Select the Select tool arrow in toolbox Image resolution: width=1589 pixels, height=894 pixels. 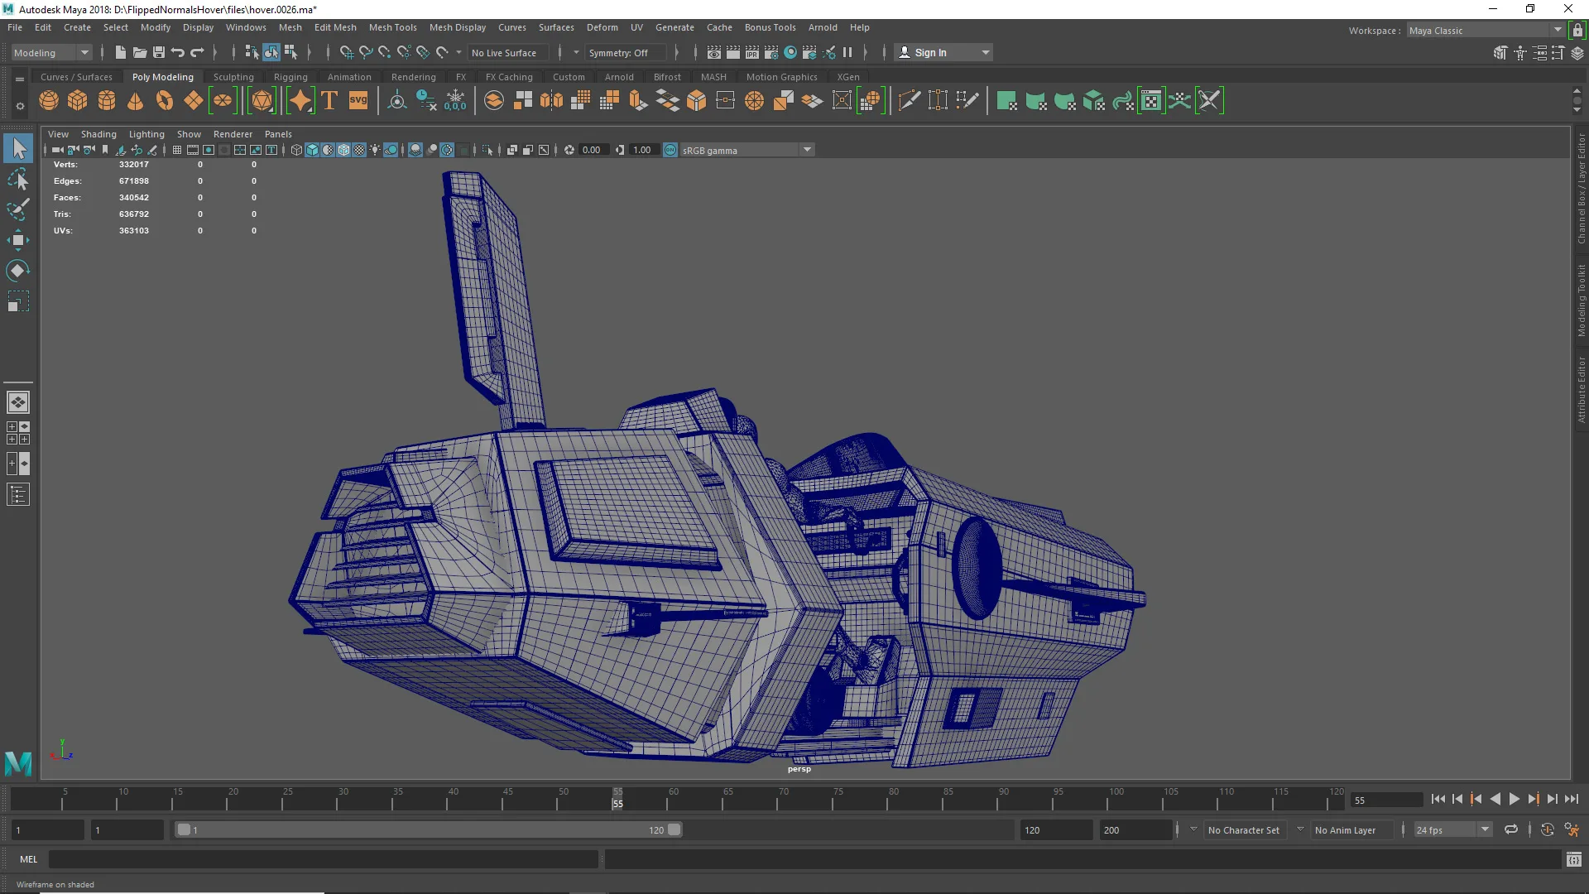18,148
